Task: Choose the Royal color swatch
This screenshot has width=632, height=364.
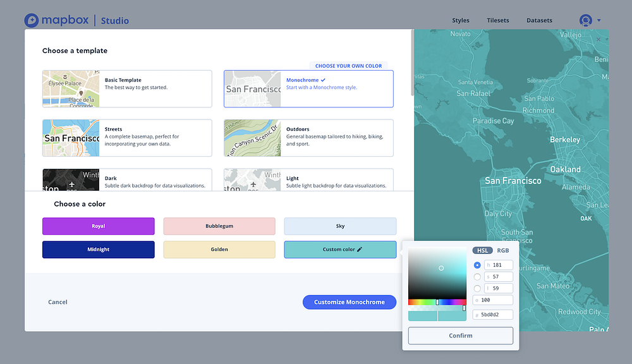Action: (x=99, y=226)
